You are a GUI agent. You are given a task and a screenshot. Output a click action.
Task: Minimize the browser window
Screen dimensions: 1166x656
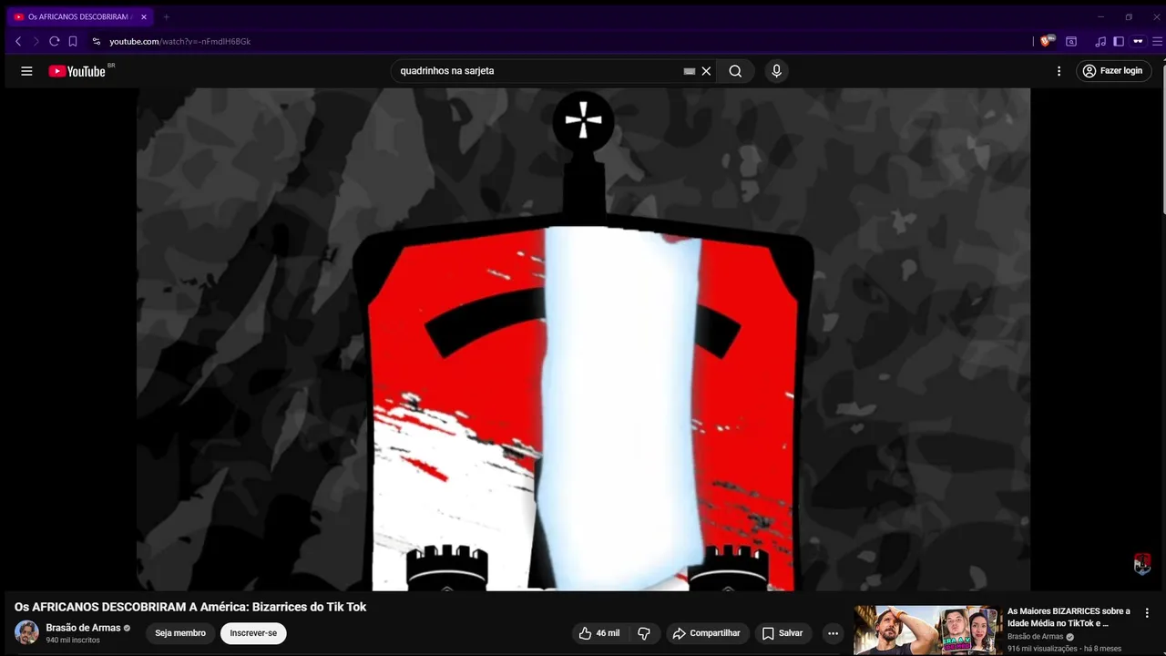(1100, 16)
